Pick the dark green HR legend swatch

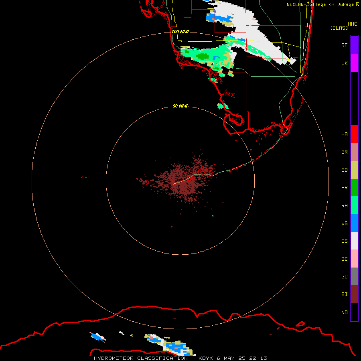click(354, 188)
